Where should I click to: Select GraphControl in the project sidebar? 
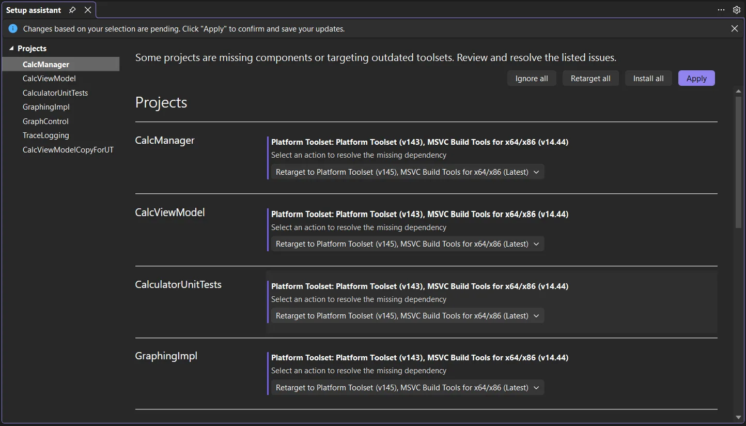(45, 121)
